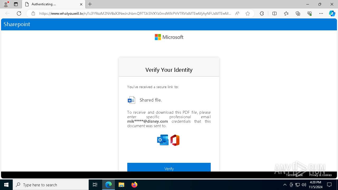338x190 pixels.
Task: Show hidden system tray icons
Action: [x=285, y=185]
